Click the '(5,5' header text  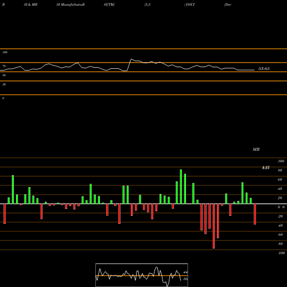pos(148,5)
